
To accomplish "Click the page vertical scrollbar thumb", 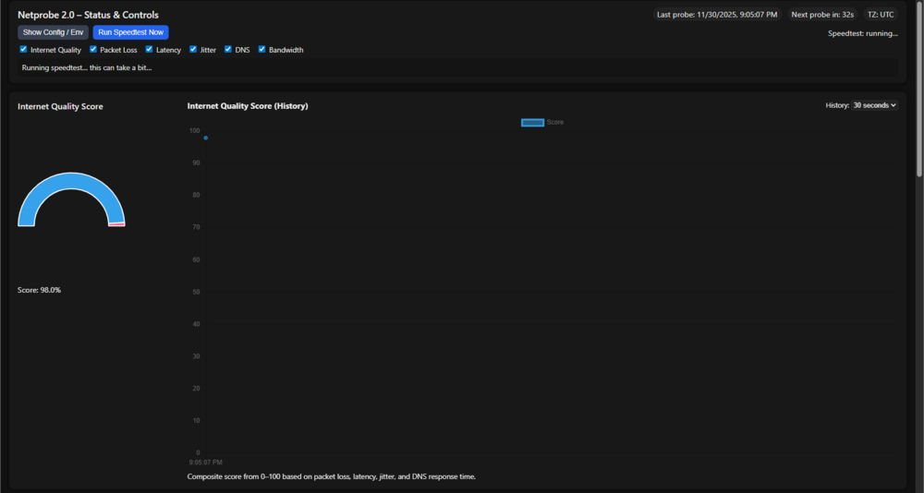I will (x=919, y=89).
